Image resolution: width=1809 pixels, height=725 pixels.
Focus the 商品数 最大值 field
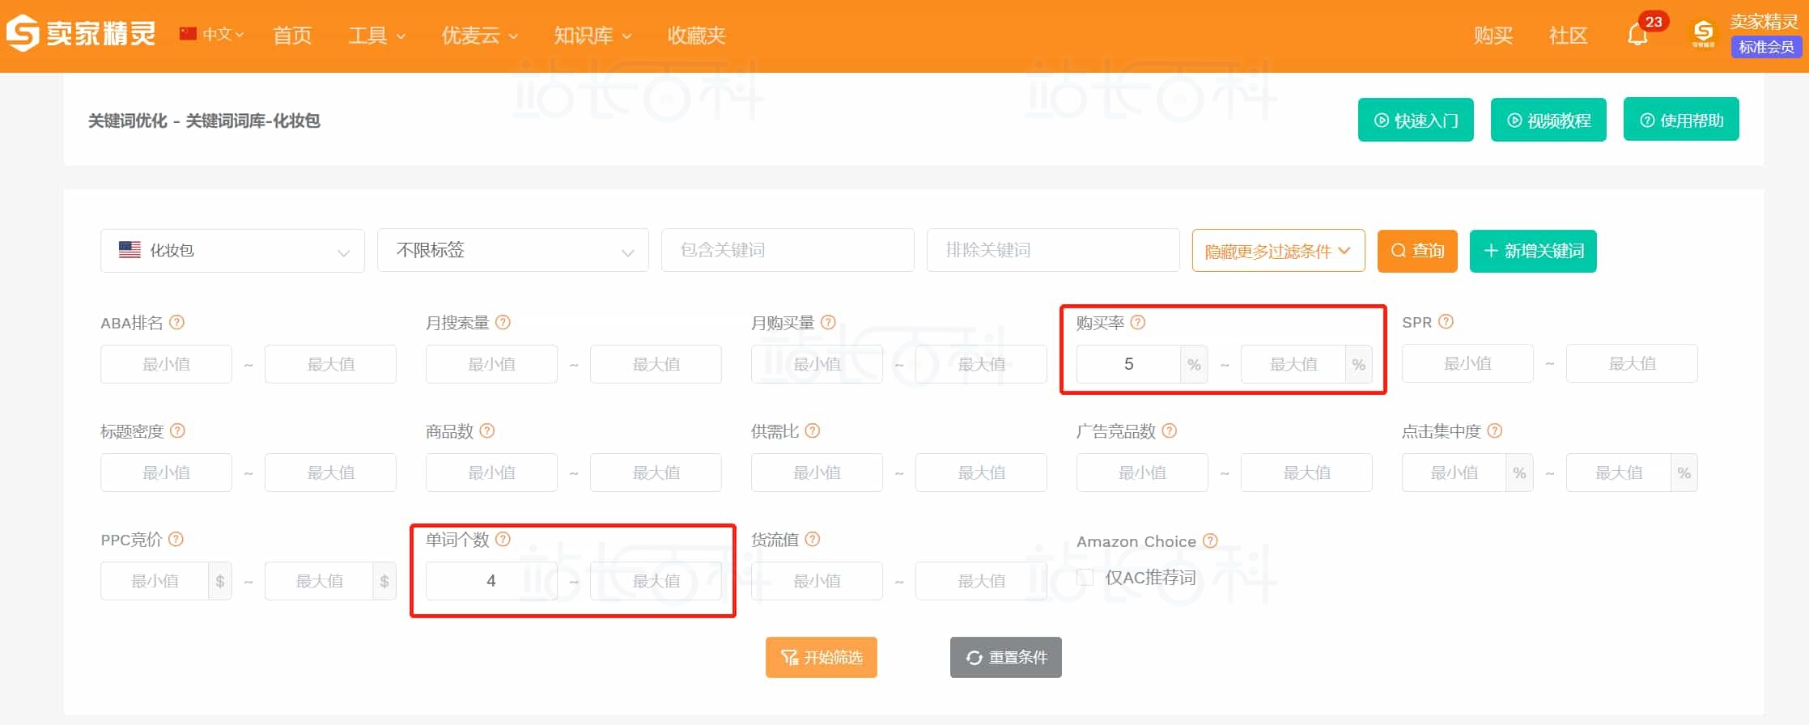656,473
